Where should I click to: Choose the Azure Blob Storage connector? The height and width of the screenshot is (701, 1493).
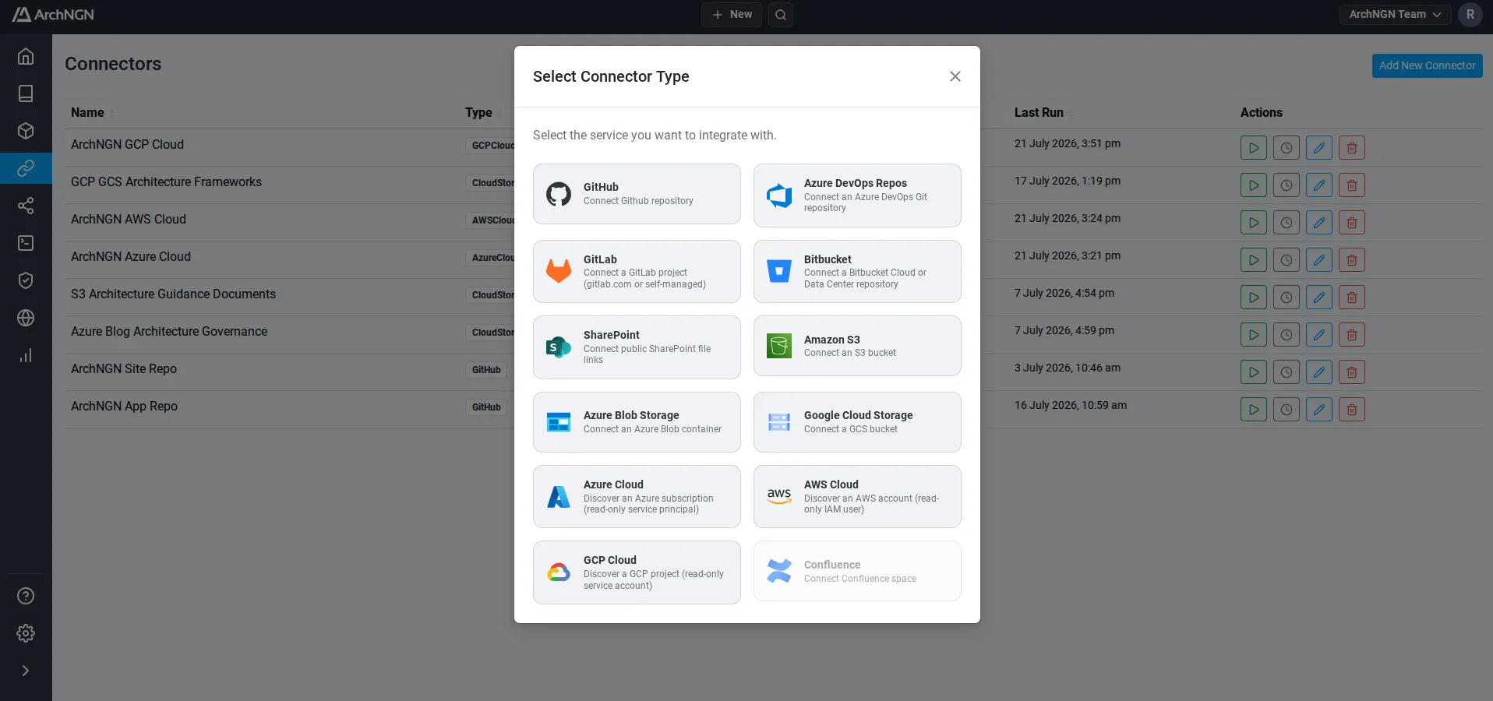click(x=637, y=422)
